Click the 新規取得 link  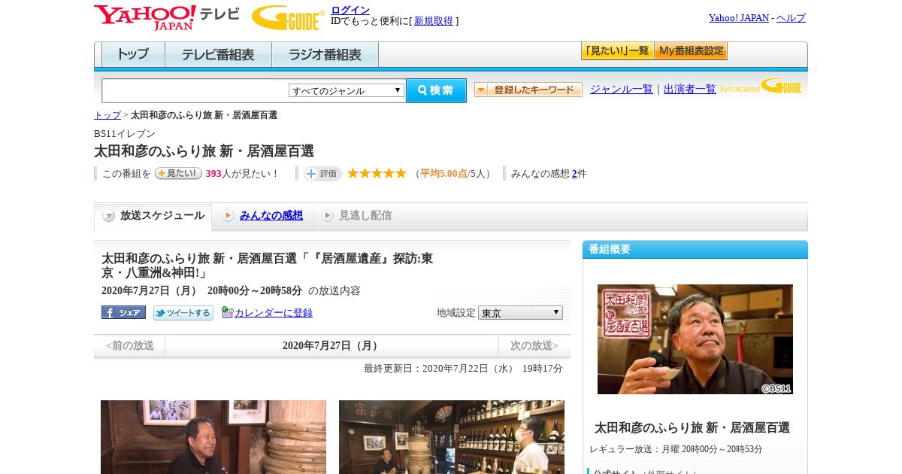click(x=434, y=21)
